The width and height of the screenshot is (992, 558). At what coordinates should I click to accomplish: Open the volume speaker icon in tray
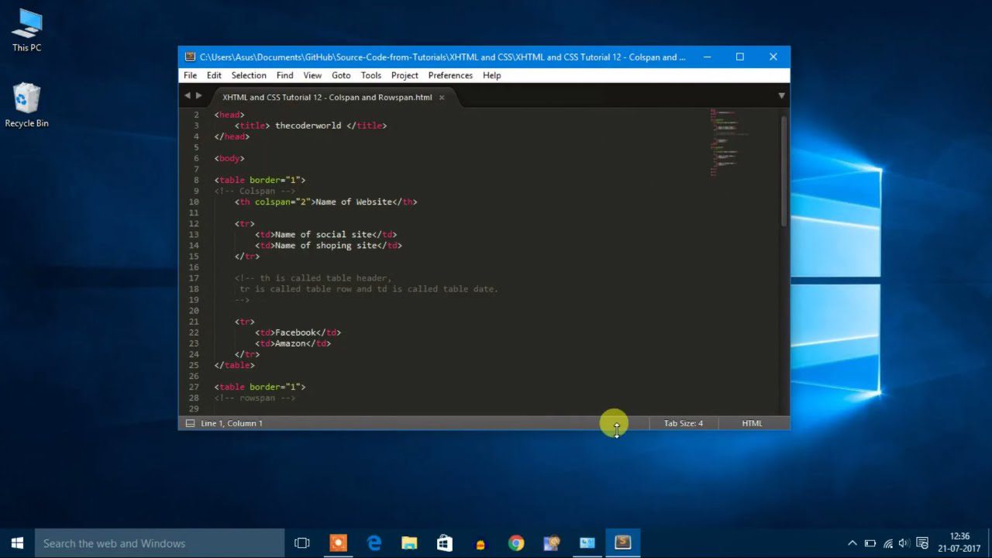tap(904, 543)
